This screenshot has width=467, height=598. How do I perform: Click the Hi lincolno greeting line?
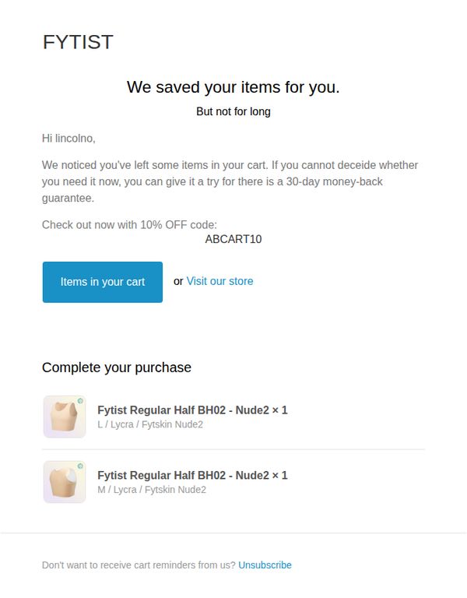coord(68,138)
